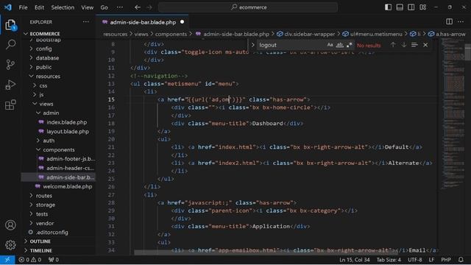471x265 pixels.
Task: Open the overflow menu ellipsis in menu bar
Action: 119,7
